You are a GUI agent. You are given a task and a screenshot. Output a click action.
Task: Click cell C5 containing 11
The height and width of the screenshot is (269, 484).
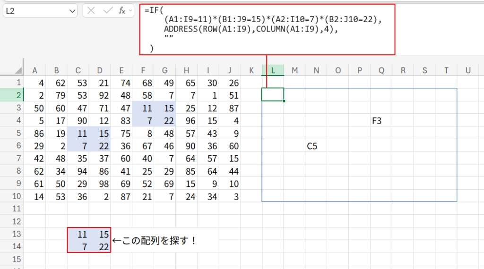click(78, 133)
